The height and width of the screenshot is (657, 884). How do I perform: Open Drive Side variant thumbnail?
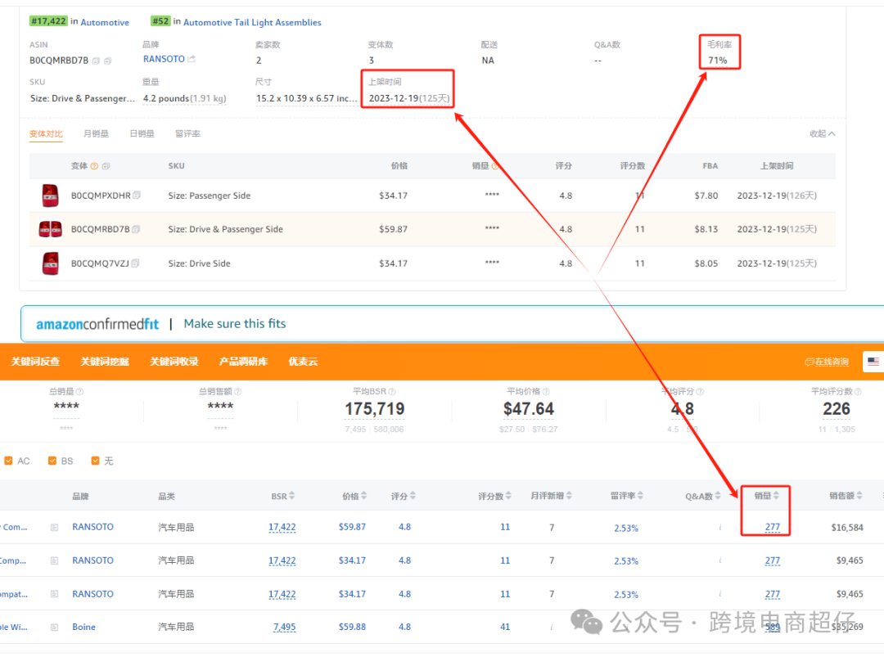pos(51,263)
